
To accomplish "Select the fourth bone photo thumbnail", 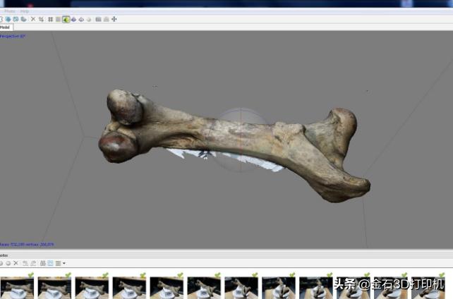I will (x=128, y=288).
